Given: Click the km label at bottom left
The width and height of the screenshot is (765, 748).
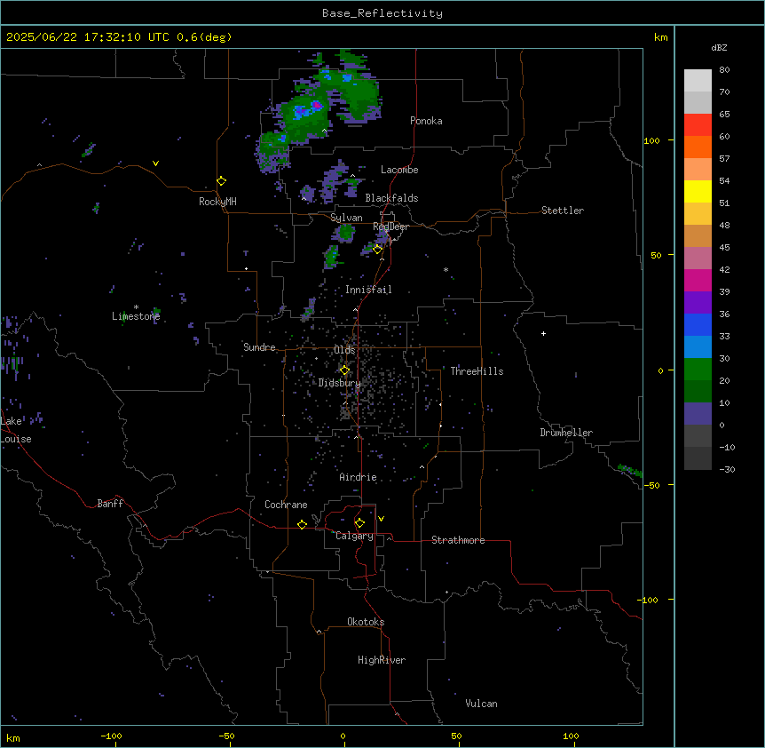Looking at the screenshot, I should coord(13,737).
